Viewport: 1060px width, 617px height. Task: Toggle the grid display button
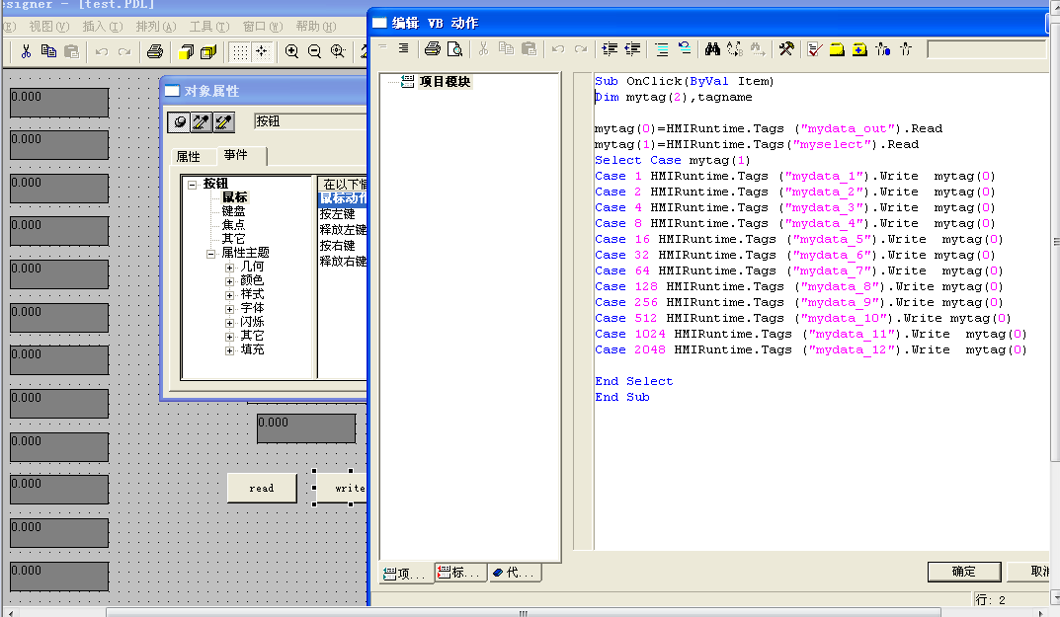[x=239, y=51]
